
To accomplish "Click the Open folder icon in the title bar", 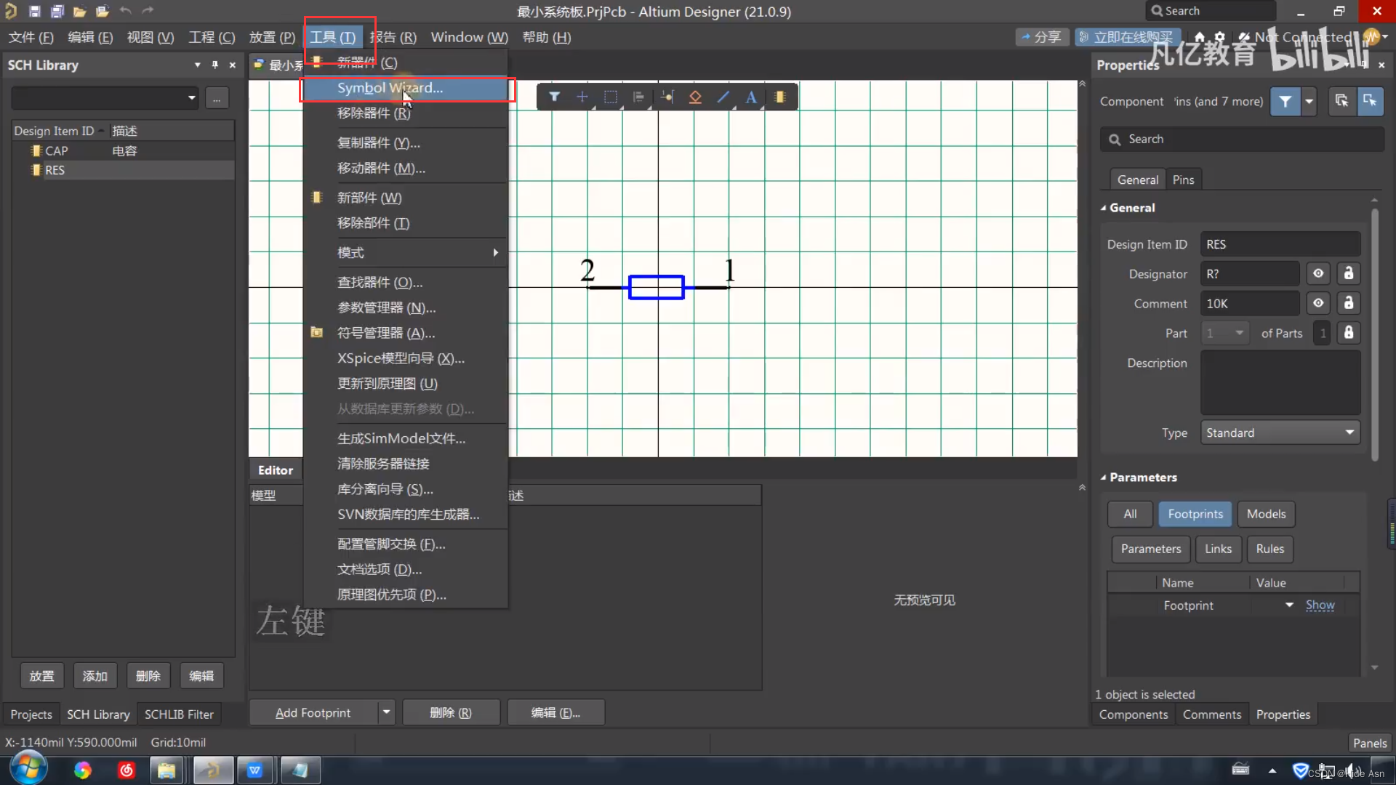I will tap(79, 11).
